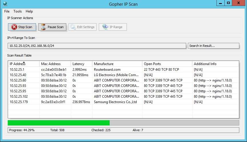Click Progress: 44.29% status text
247x142 pixels.
(22, 130)
